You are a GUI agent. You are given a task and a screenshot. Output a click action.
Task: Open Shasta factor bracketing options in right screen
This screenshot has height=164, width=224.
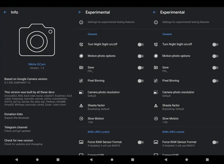pos(187,107)
